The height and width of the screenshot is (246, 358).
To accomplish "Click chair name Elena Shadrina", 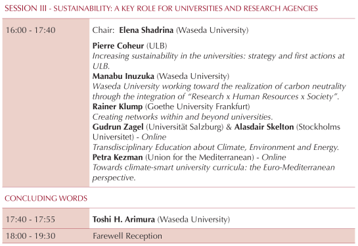I will [x=146, y=30].
